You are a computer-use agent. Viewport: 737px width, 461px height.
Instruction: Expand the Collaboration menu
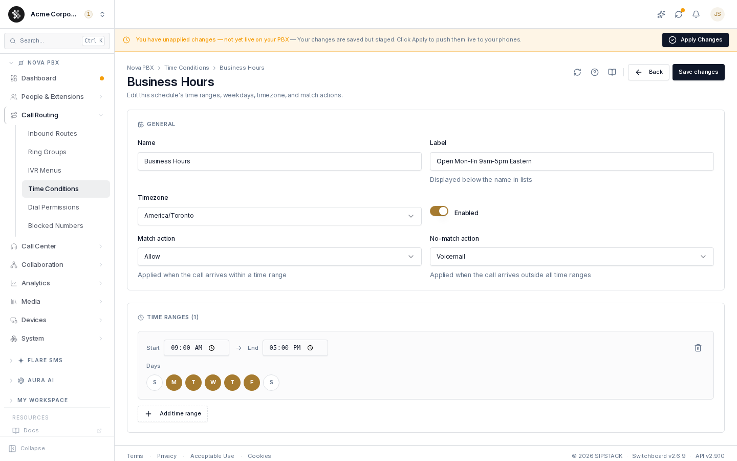pos(57,265)
